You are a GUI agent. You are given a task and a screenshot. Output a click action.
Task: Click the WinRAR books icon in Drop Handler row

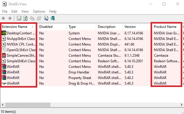(4, 72)
